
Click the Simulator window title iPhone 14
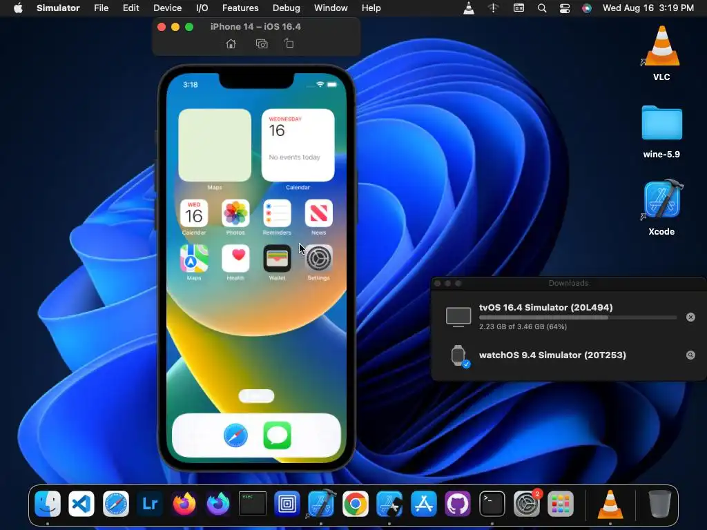(x=255, y=27)
